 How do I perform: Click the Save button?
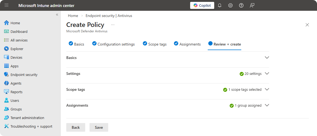pyautogui.click(x=99, y=127)
